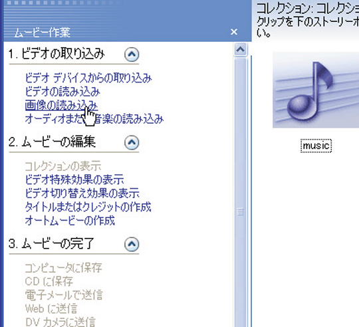359x327 pixels.
Task: Select the music note clip thumbnail
Action: coord(316,90)
